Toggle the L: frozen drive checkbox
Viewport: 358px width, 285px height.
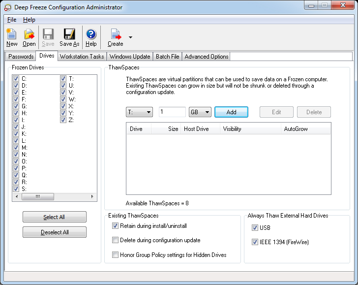point(16,141)
